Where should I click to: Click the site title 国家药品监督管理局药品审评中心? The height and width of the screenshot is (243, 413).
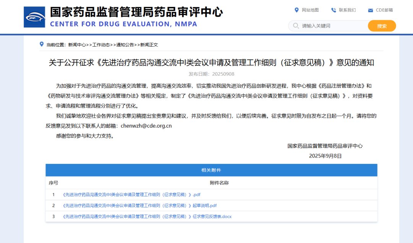[x=137, y=12]
